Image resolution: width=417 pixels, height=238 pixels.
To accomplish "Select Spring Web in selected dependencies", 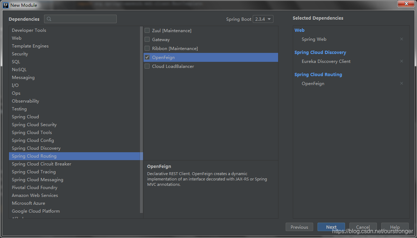I will (314, 39).
